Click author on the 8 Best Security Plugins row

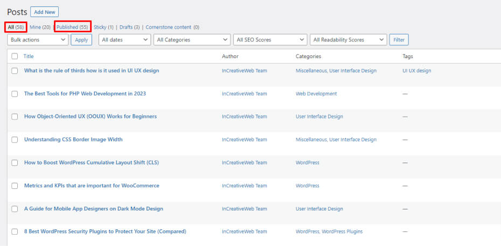tap(245, 231)
